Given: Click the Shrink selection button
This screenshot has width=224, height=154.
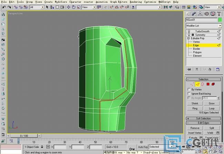Looking at the screenshot, I should 195,103.
